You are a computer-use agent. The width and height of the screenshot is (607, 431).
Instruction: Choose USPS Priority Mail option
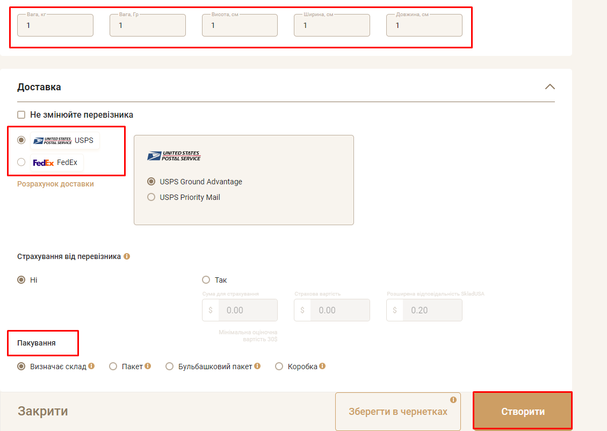[151, 197]
